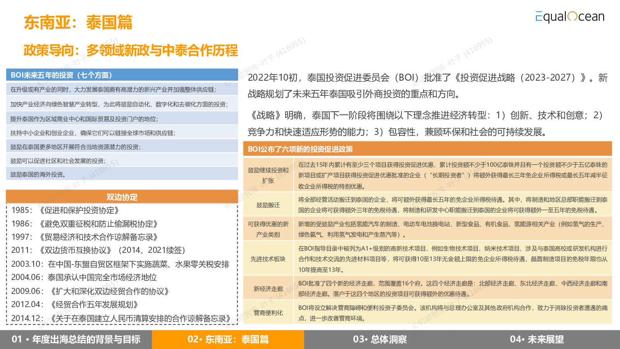Open section 01 年度出海总结的背景与目标
Viewport: 620px width, 349px height.
click(76, 339)
